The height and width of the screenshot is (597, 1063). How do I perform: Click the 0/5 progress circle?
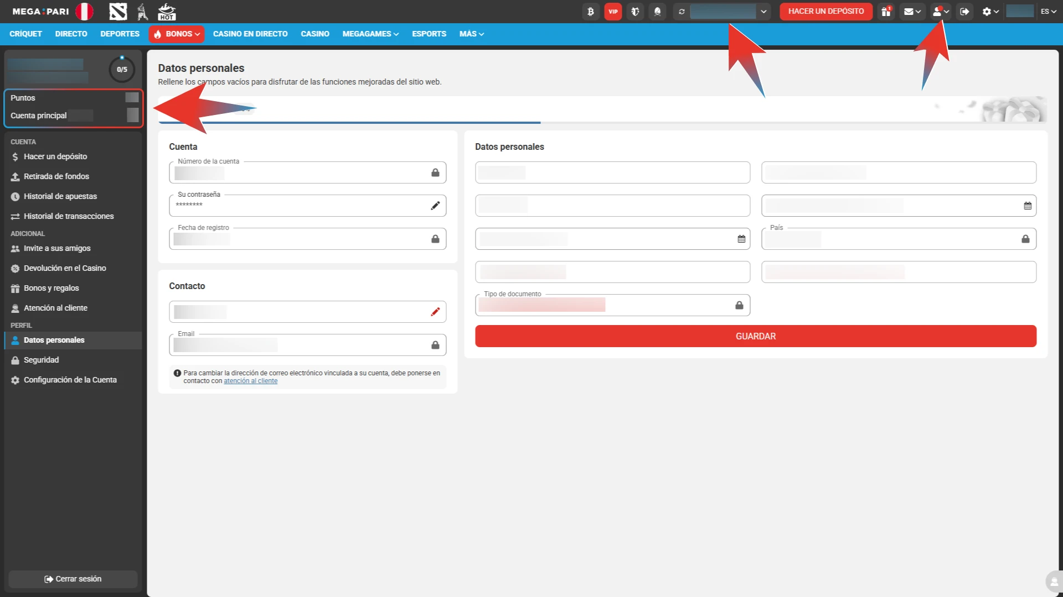click(122, 69)
